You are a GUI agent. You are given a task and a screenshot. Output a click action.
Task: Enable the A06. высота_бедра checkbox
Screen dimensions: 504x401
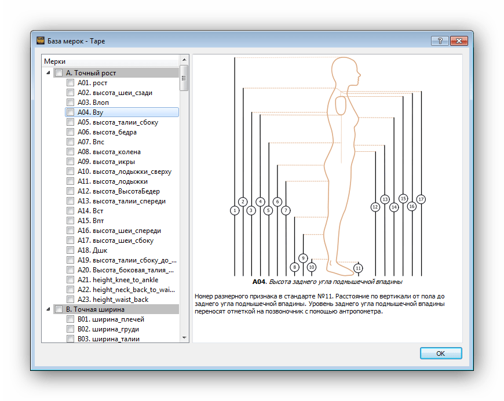tap(70, 132)
